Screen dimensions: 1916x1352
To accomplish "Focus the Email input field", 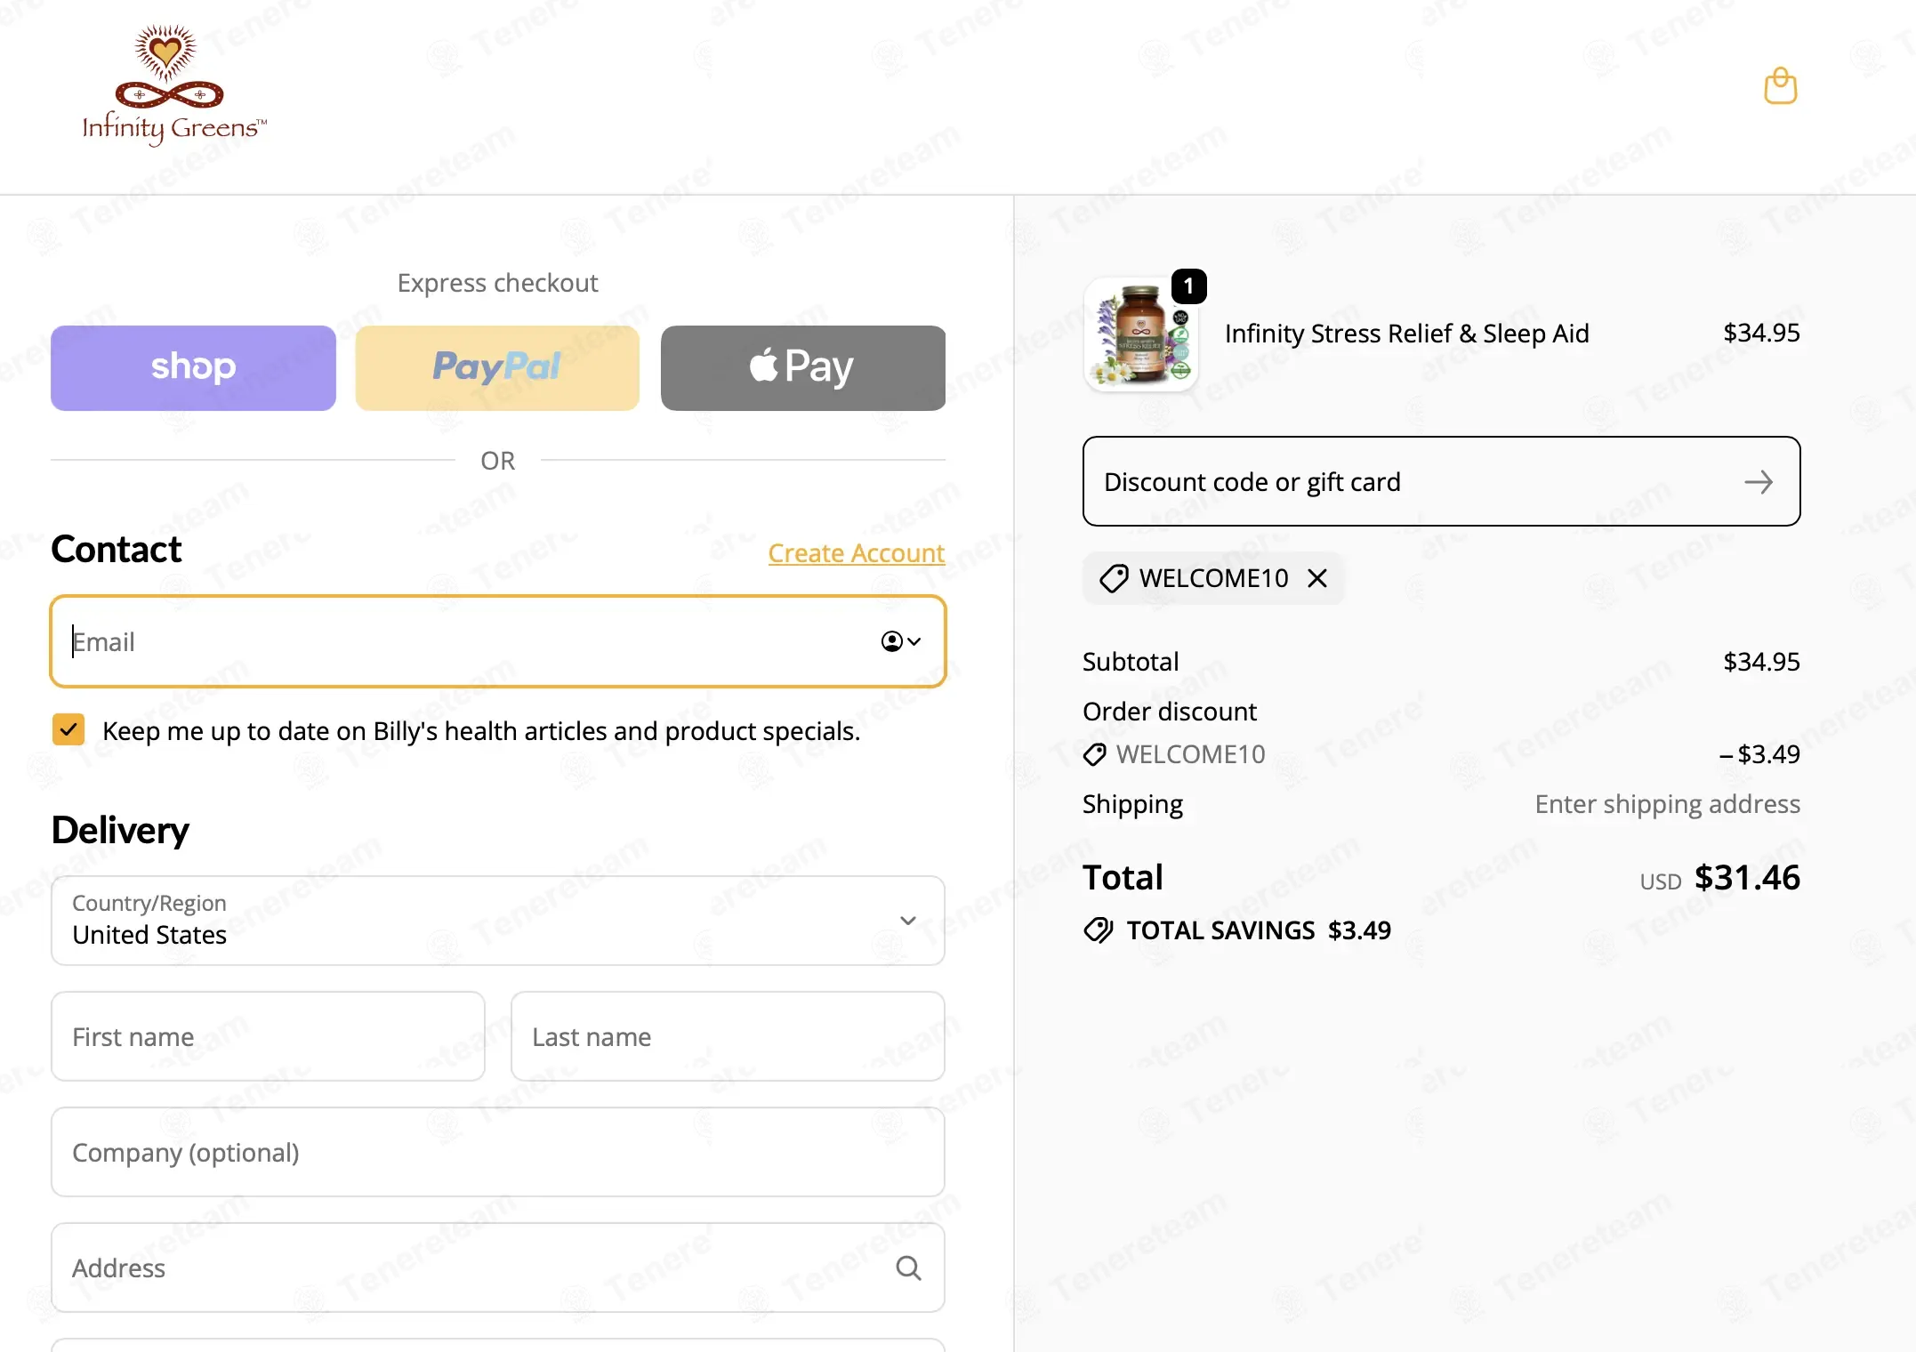I will 498,641.
